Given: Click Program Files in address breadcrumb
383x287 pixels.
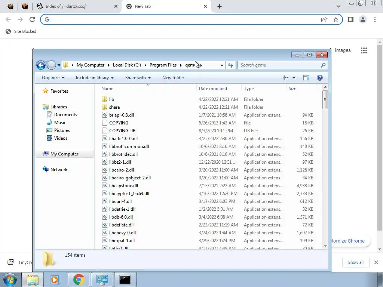Looking at the screenshot, I should coord(163,65).
